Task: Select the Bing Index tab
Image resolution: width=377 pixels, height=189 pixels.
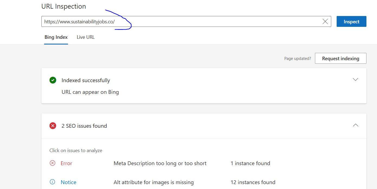Action: coord(56,37)
